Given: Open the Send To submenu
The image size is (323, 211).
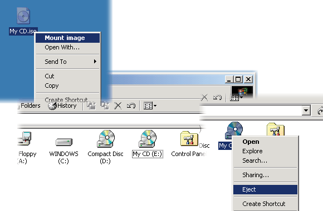Looking at the screenshot, I should pyautogui.click(x=67, y=62).
